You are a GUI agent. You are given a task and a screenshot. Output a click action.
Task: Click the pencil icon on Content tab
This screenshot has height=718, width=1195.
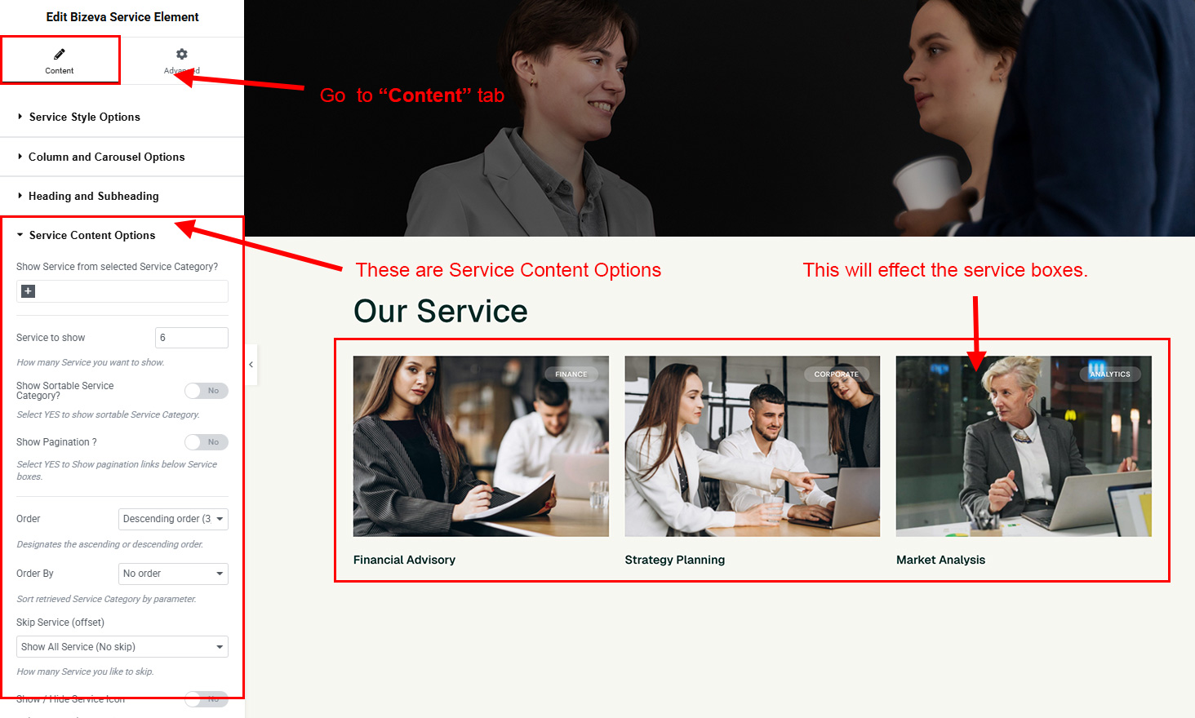60,54
